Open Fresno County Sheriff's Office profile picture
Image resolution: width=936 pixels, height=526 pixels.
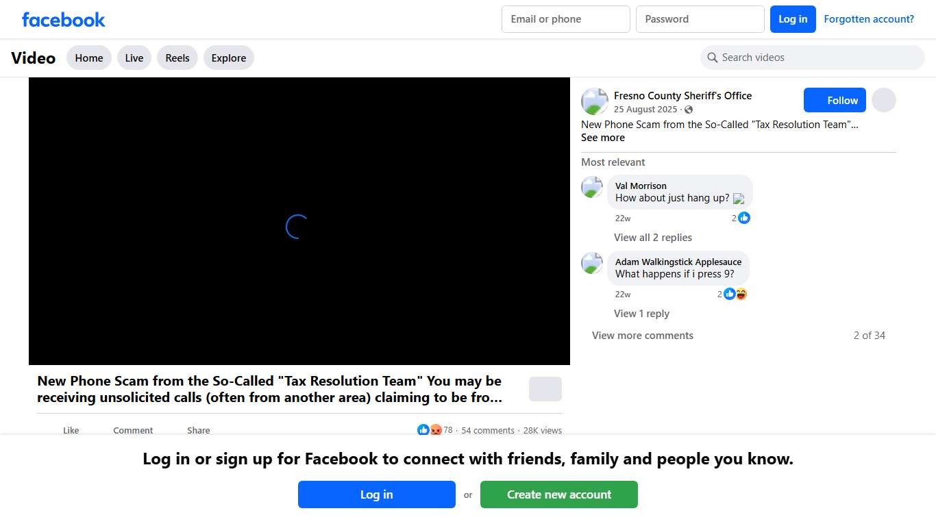[594, 101]
